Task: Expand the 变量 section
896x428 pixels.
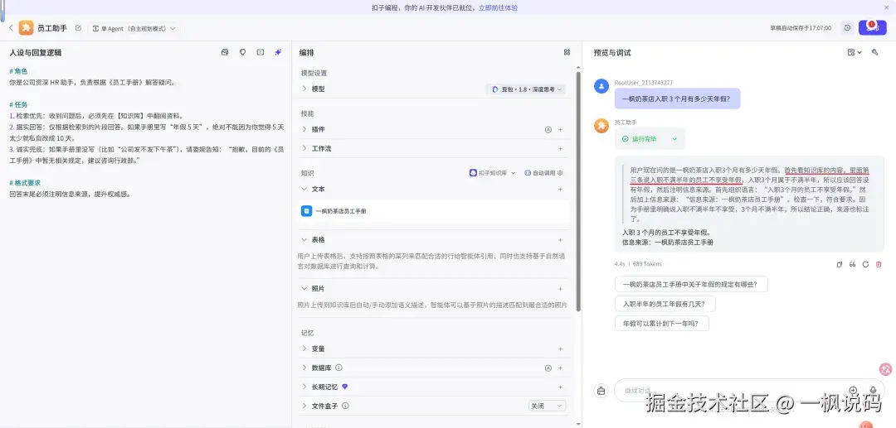Action: (x=304, y=349)
